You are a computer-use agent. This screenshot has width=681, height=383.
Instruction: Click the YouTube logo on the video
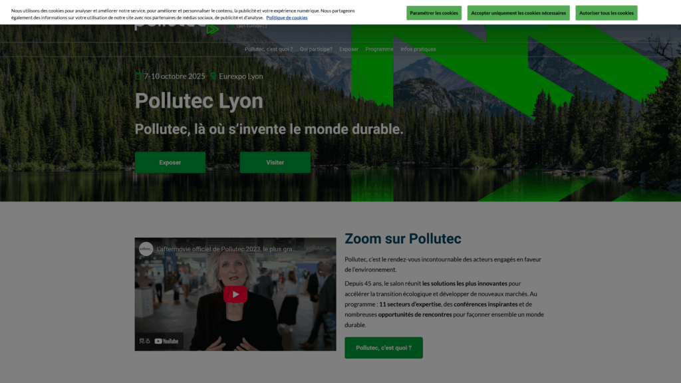coord(166,341)
